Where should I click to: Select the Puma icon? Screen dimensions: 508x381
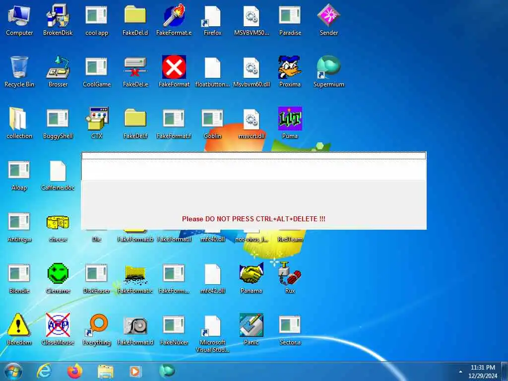pyautogui.click(x=290, y=119)
